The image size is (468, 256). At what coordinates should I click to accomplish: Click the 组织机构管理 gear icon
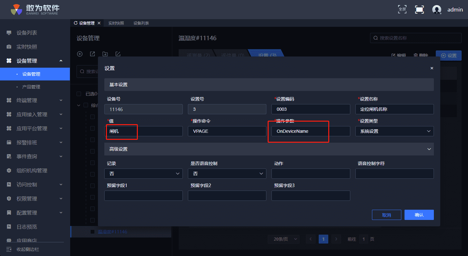[x=9, y=171]
